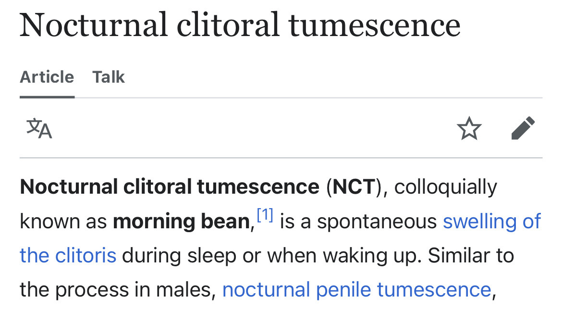Open the Talk tab

click(109, 77)
